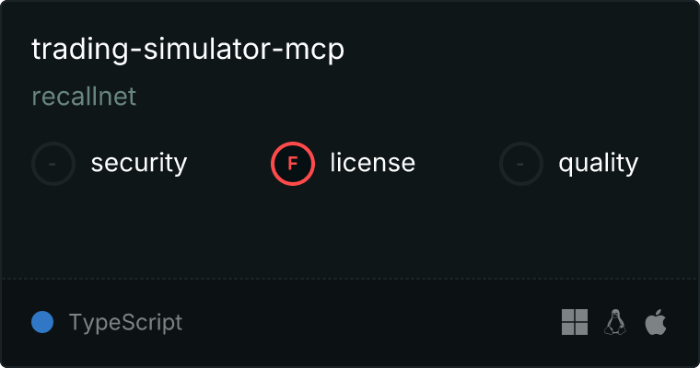This screenshot has height=368, width=700.
Task: Click the letter F in the license circle
Action: pos(293,164)
